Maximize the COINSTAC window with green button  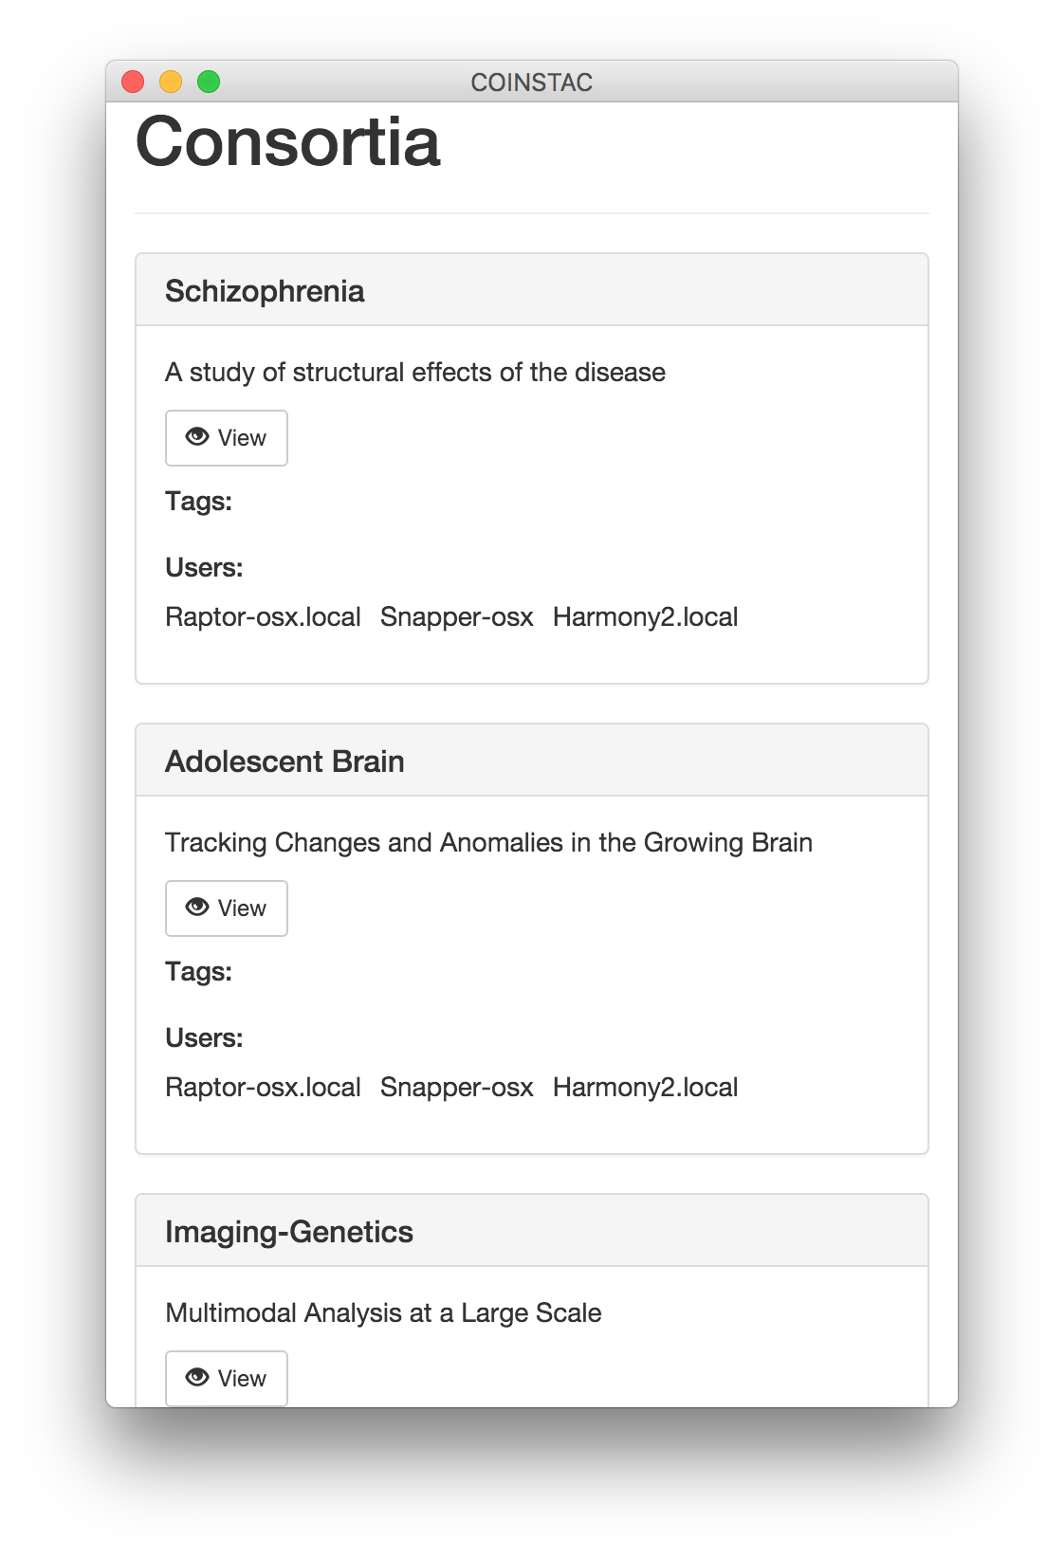209,83
